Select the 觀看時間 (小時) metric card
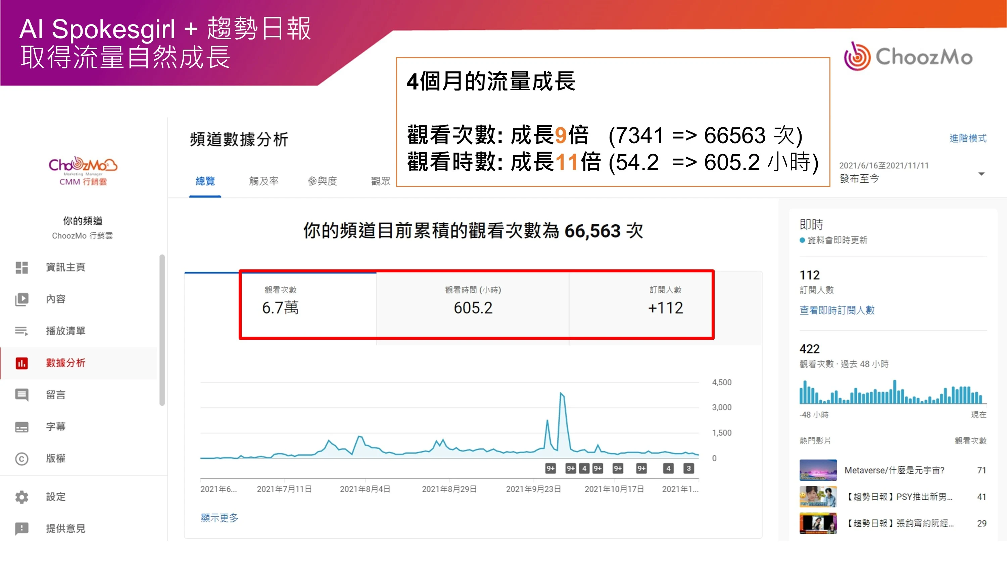 coord(473,303)
